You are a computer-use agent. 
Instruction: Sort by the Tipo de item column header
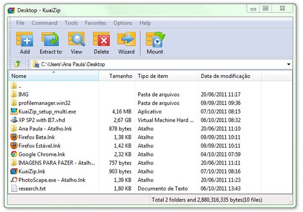tap(166, 76)
